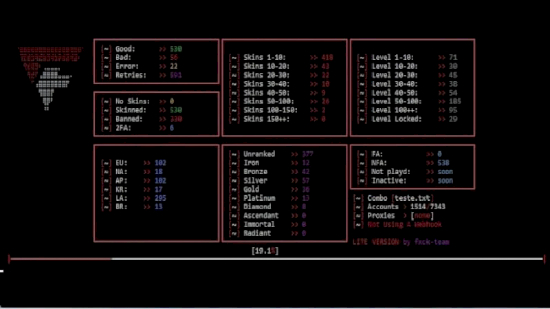Click the Proxies value "[none]"
550x309 pixels.
tap(422, 215)
